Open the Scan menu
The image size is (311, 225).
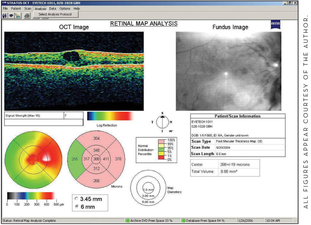(28, 9)
